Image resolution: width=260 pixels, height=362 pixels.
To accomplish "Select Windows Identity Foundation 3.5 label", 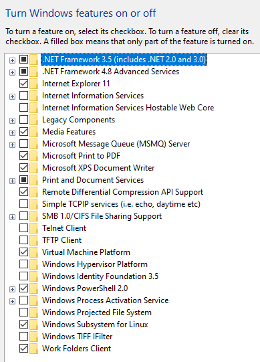I will pyautogui.click(x=100, y=276).
